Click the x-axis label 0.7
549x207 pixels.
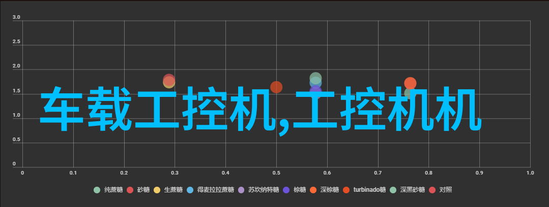tap(378, 173)
